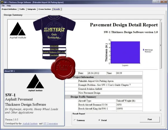Click the purple thickness bar in chart
The height and width of the screenshot is (130, 168).
(125, 52)
